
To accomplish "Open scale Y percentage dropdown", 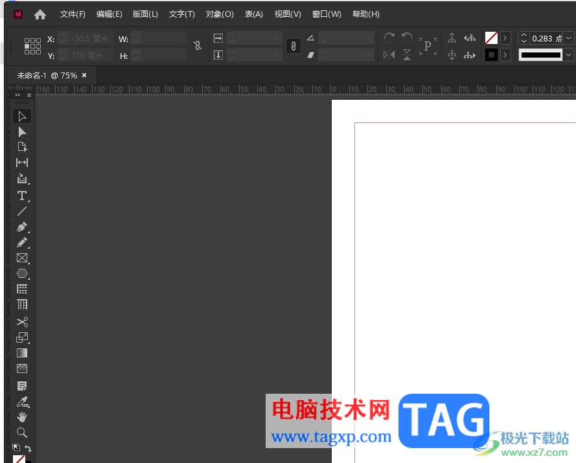I will [276, 54].
